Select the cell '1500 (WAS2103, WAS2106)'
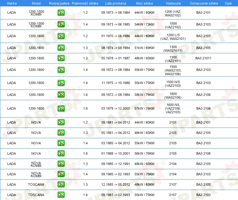Image resolution: width=238 pixels, height=200 pixels. click(x=173, y=70)
